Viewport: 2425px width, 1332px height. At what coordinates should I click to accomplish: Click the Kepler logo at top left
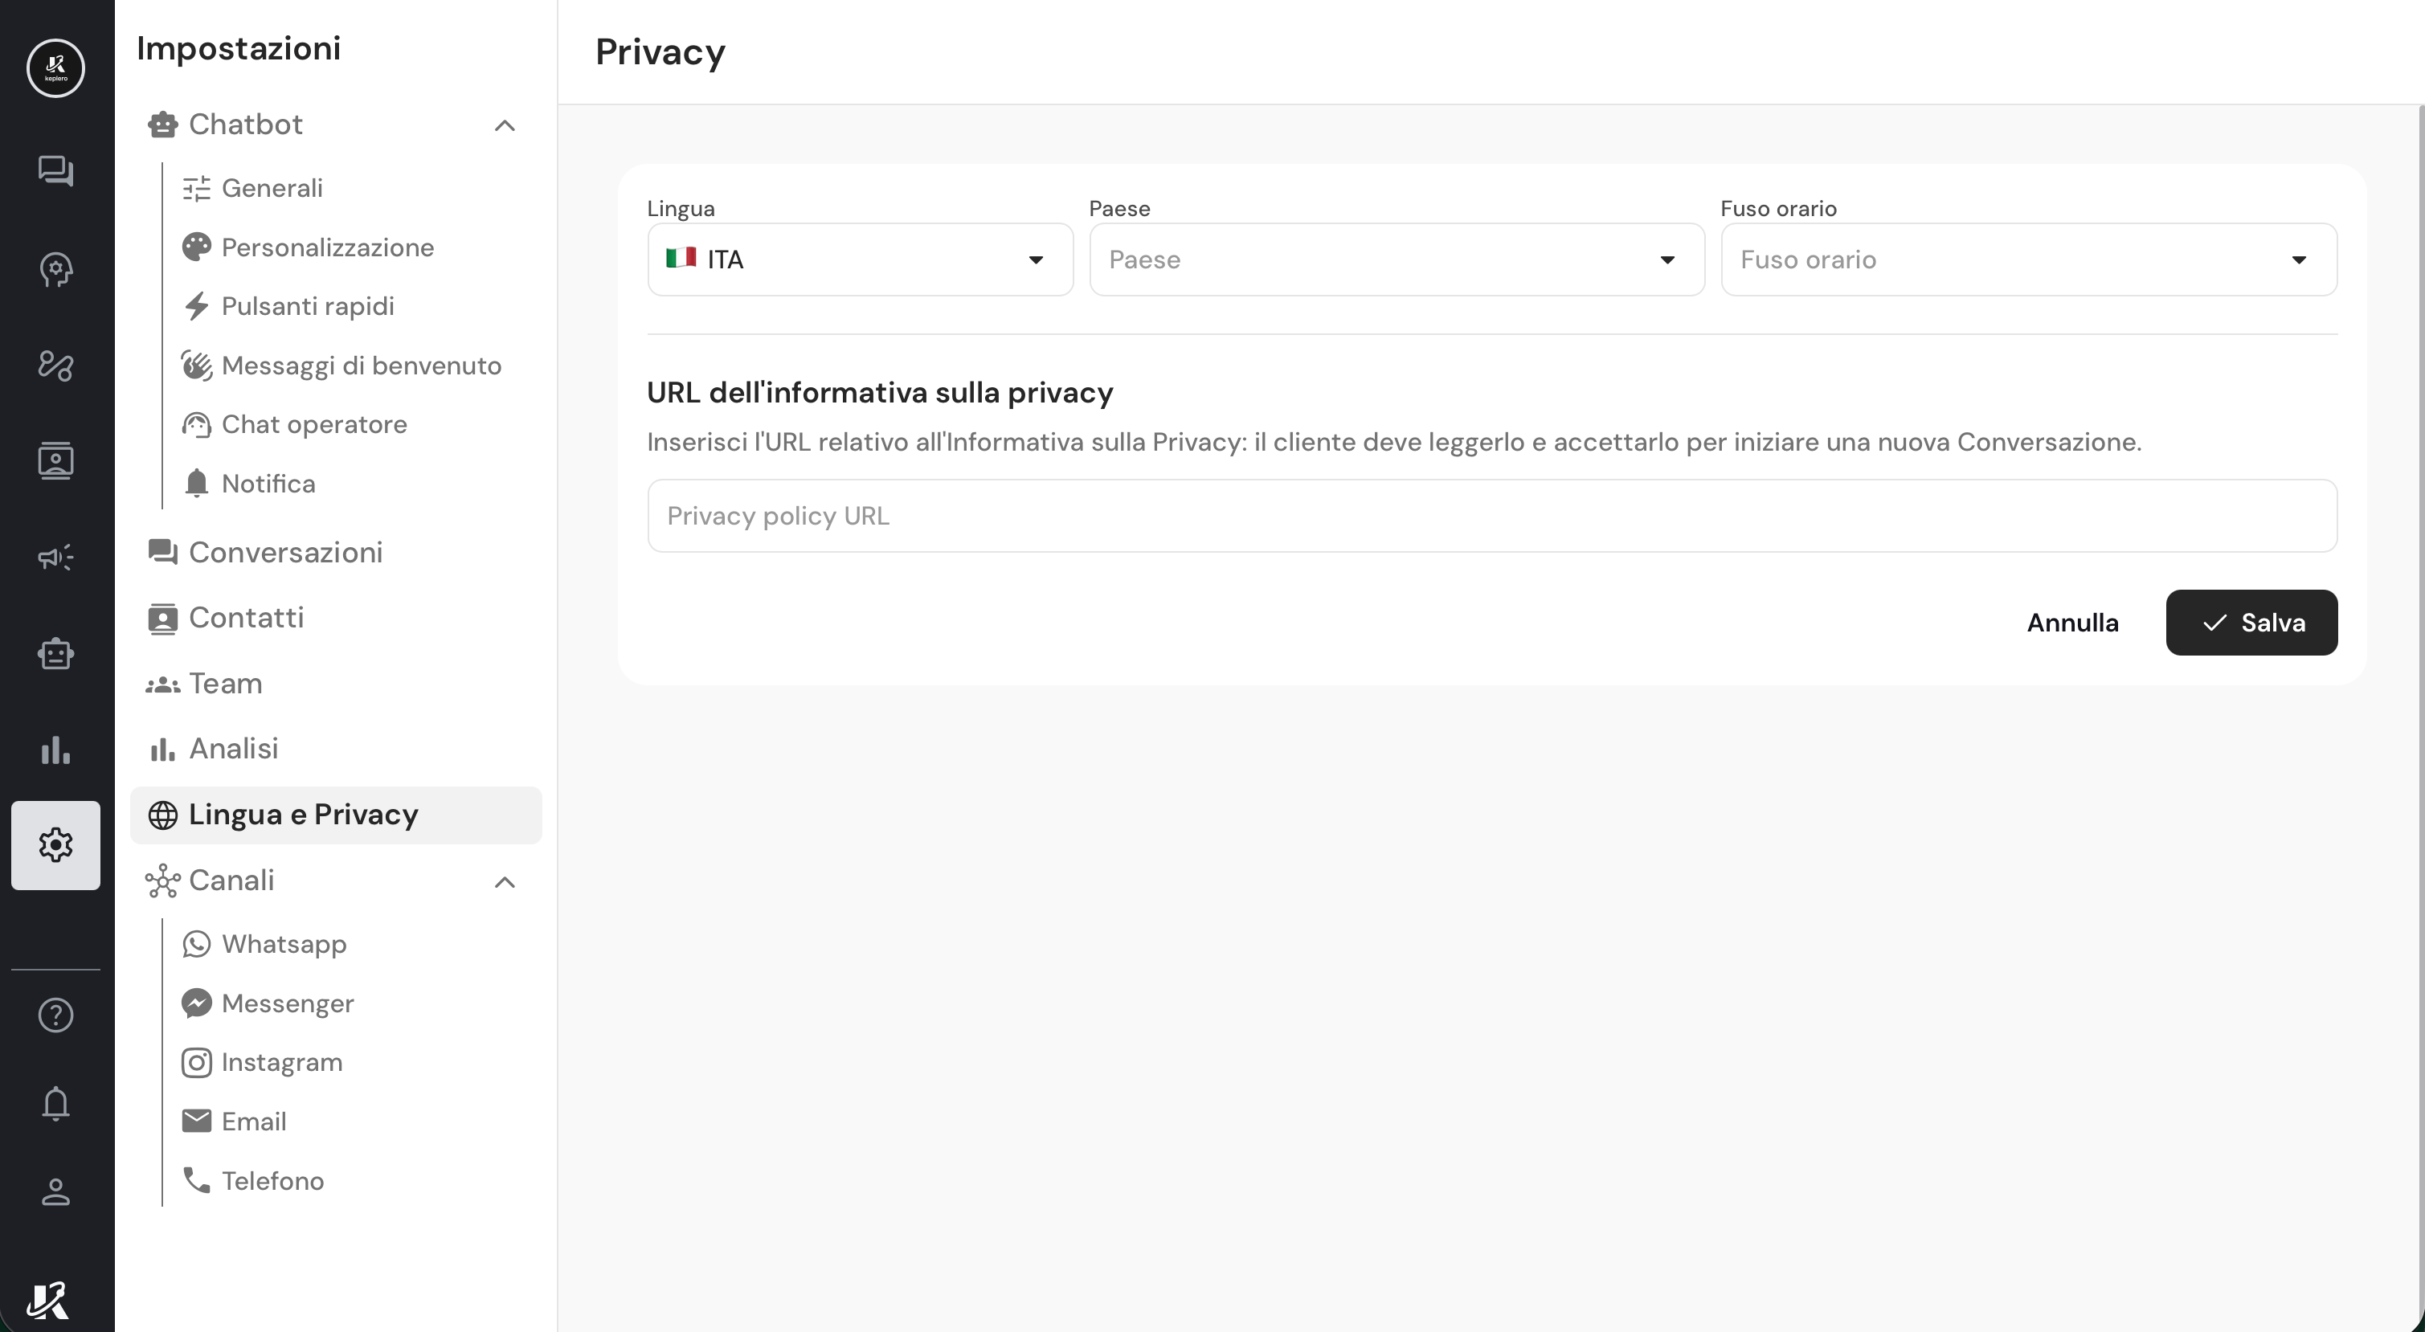[x=55, y=67]
